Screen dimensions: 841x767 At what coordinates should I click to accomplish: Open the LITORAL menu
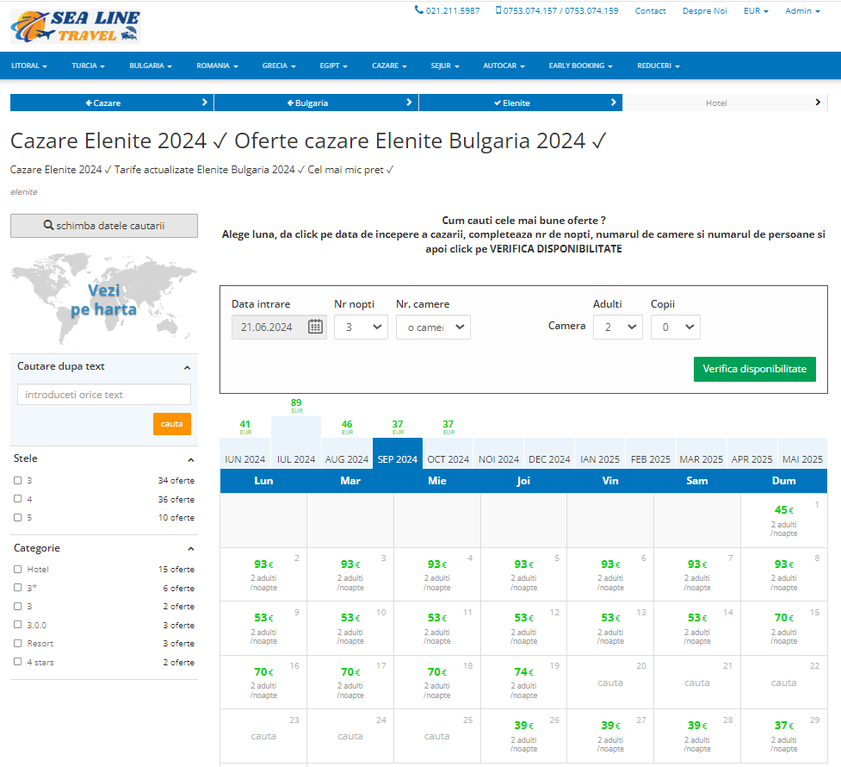(29, 65)
